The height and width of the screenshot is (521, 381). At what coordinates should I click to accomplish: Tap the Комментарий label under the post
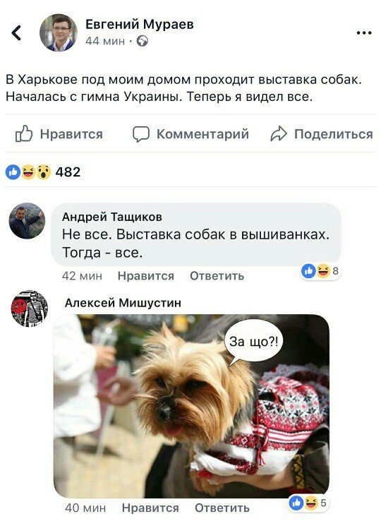click(202, 134)
